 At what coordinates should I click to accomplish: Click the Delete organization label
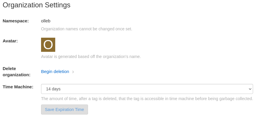pos(17,72)
